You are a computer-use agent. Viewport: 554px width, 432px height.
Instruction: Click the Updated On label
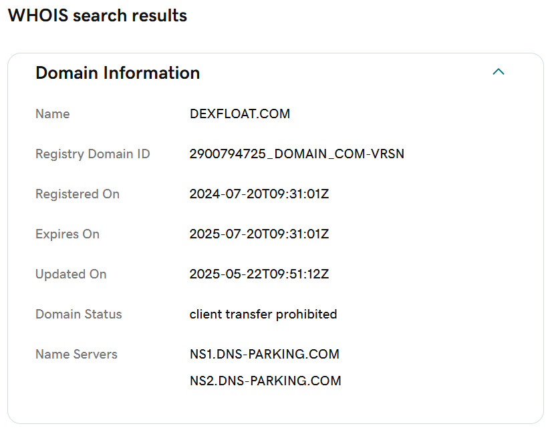pyautogui.click(x=70, y=274)
